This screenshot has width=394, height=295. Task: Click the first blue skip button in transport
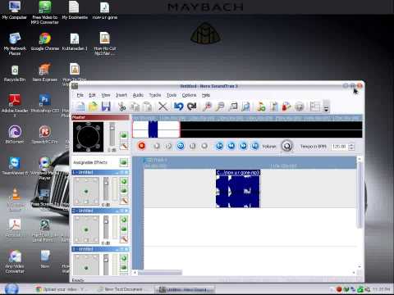click(x=219, y=146)
